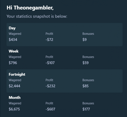Click the Month profit value -$607
Image resolution: width=127 pixels, height=117 pixels.
50,109
